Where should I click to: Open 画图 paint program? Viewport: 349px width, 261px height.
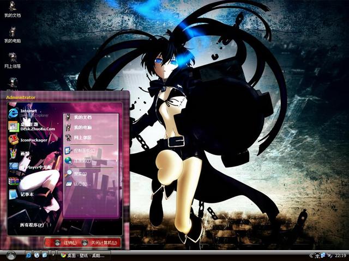click(19, 153)
